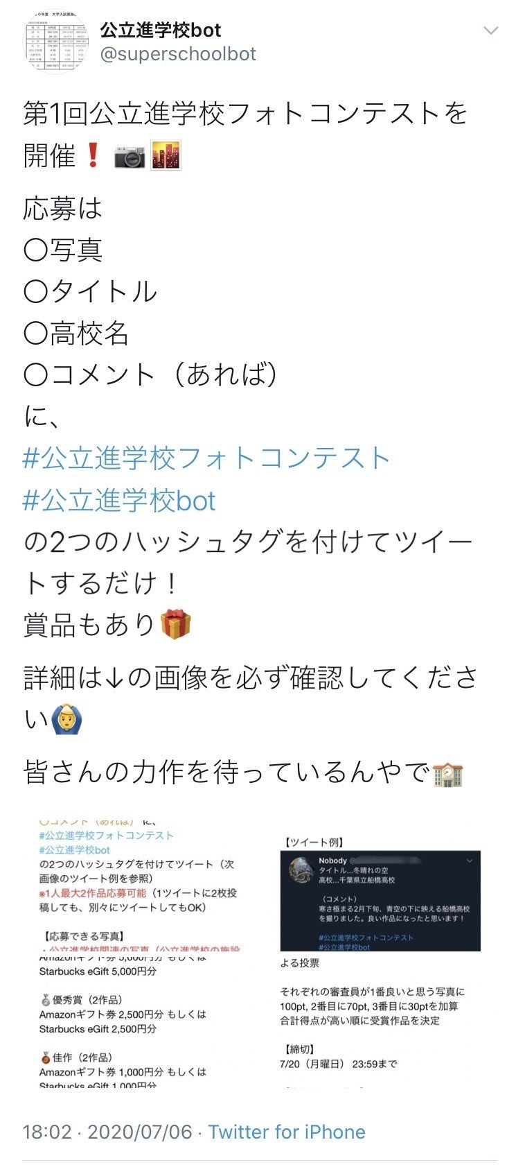Click the OK-gesture person emoji

point(66,721)
